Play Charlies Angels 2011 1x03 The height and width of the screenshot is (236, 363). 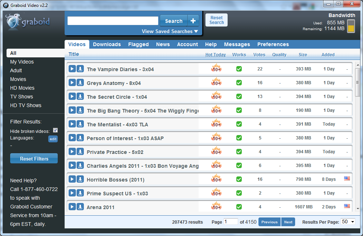point(72,165)
